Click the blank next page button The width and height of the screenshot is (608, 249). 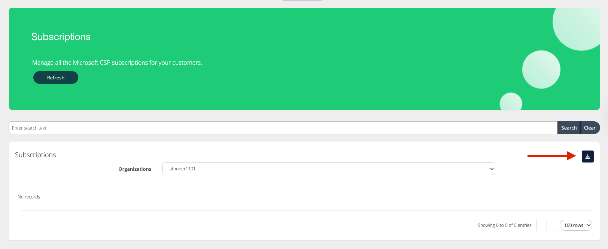click(552, 225)
